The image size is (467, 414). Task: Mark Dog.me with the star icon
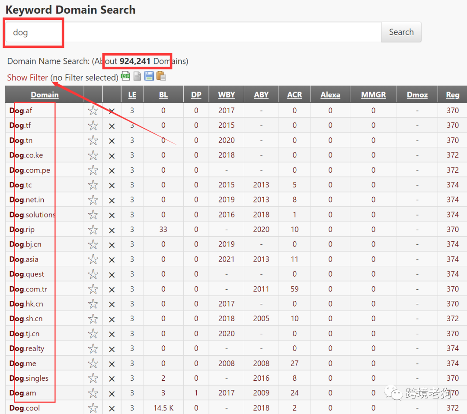click(x=93, y=364)
